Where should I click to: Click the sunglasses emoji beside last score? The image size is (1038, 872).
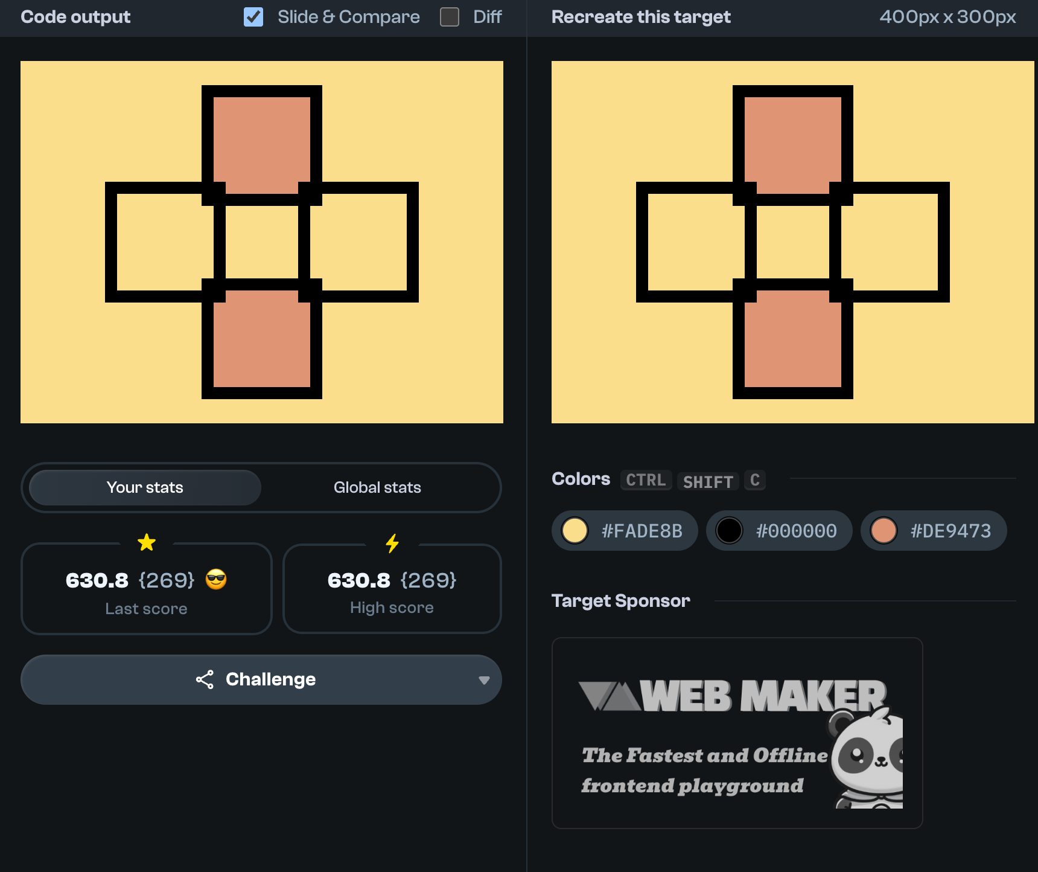pyautogui.click(x=216, y=580)
